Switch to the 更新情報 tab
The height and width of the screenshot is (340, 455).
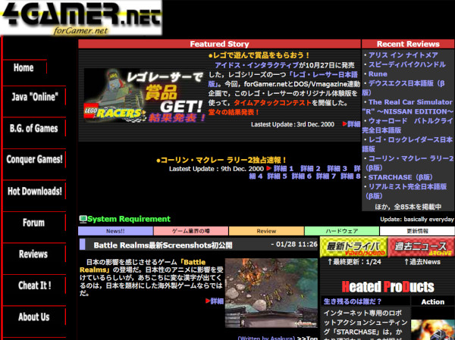[x=417, y=231]
